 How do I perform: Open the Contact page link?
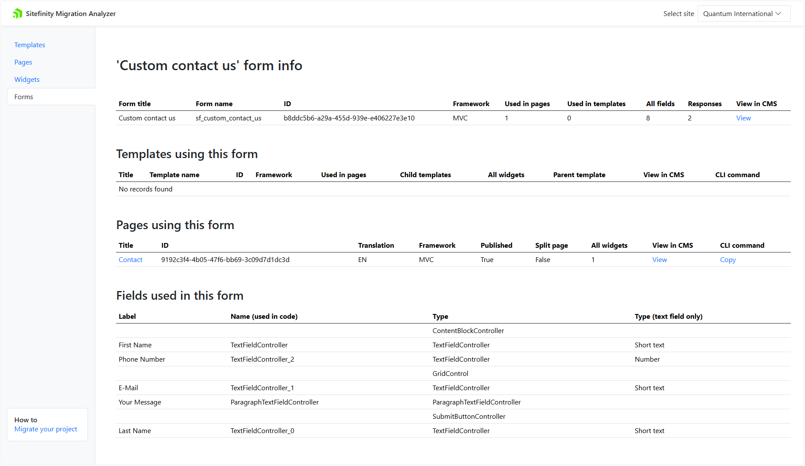click(130, 259)
